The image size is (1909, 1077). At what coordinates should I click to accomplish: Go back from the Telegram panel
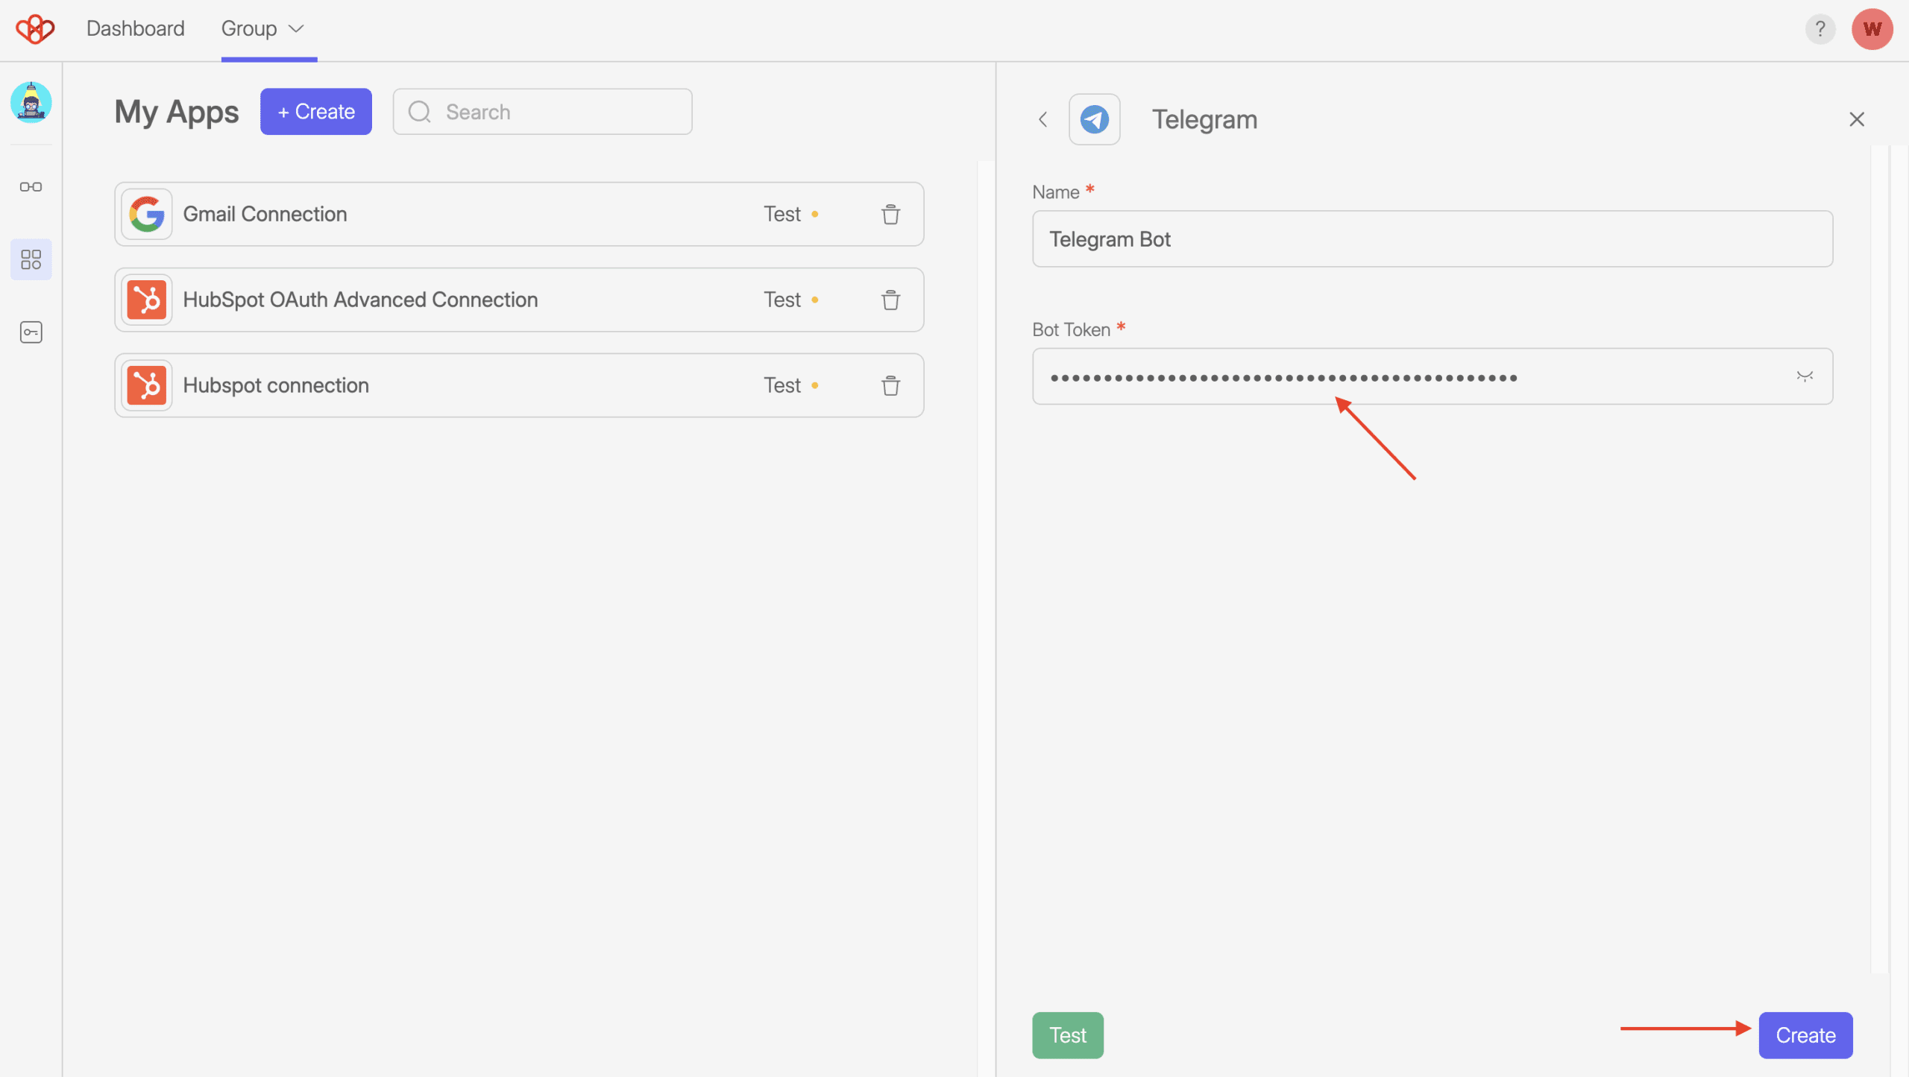click(x=1042, y=119)
